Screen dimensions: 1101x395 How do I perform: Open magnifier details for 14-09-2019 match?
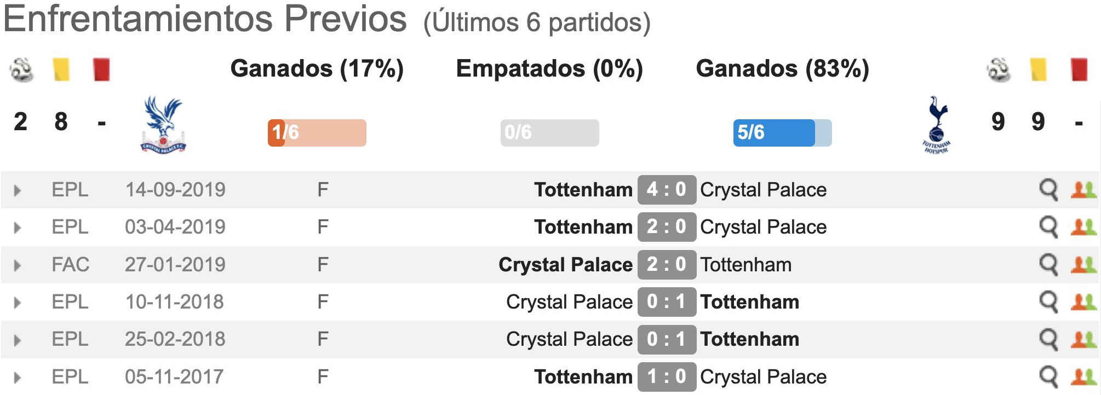(x=1048, y=190)
